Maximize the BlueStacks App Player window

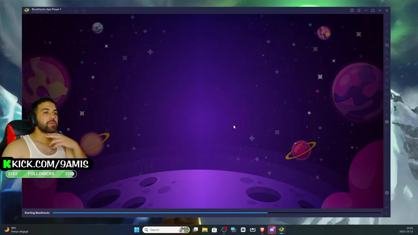point(373,10)
